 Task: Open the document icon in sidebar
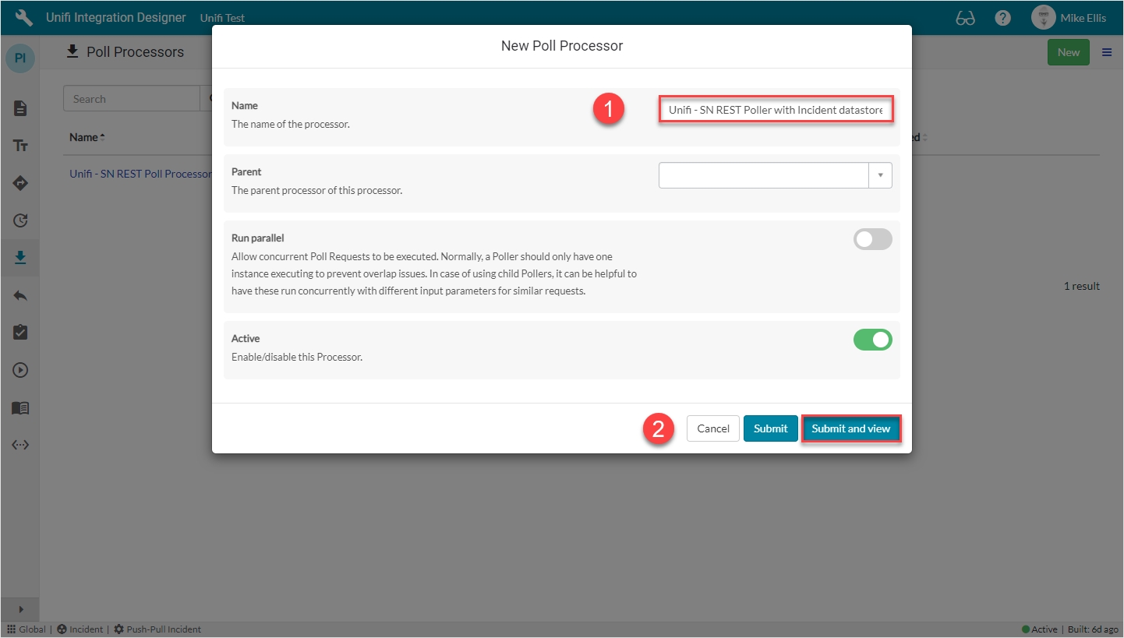coord(20,108)
